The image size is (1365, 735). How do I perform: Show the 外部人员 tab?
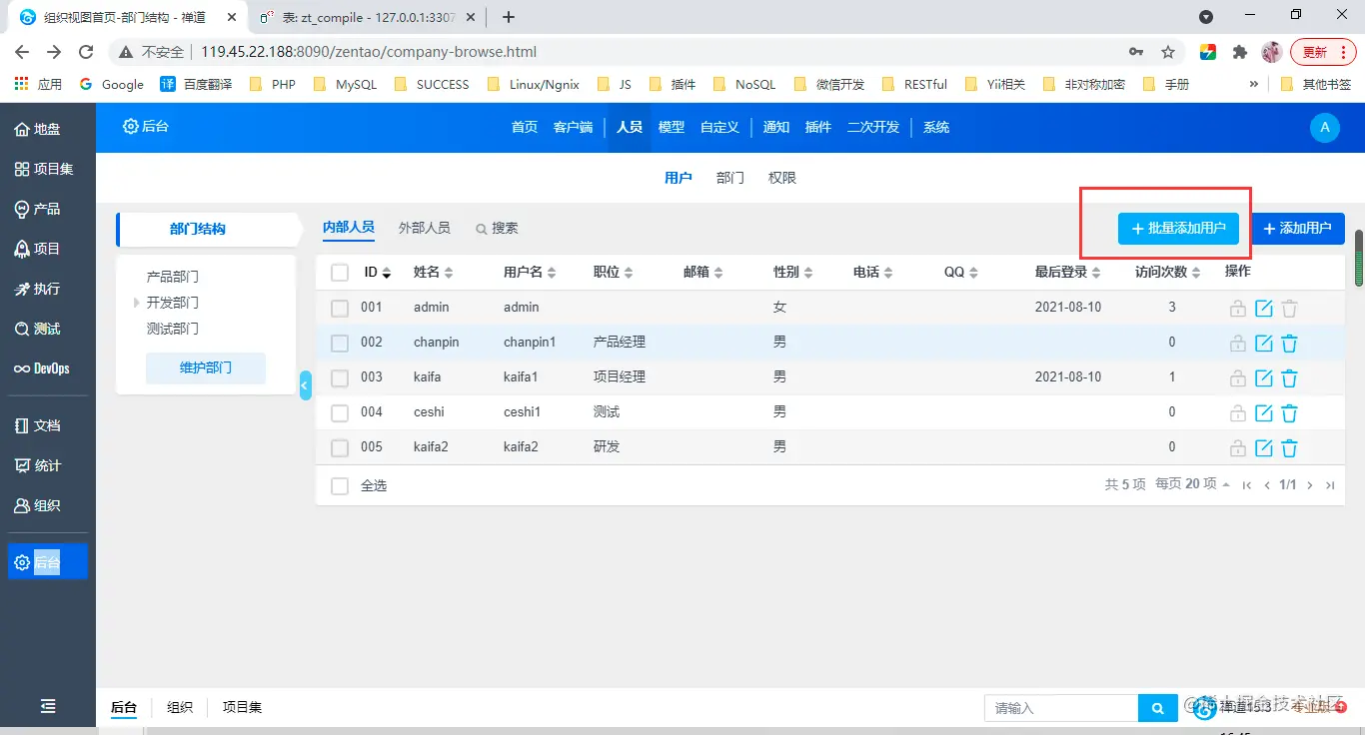[424, 228]
